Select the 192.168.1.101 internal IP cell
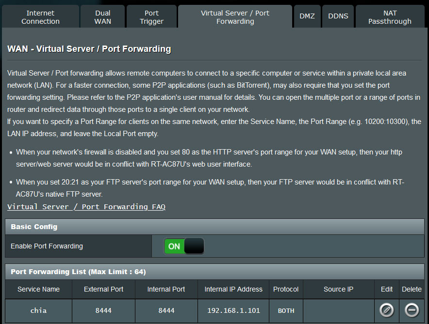The image size is (429, 324). pyautogui.click(x=233, y=310)
